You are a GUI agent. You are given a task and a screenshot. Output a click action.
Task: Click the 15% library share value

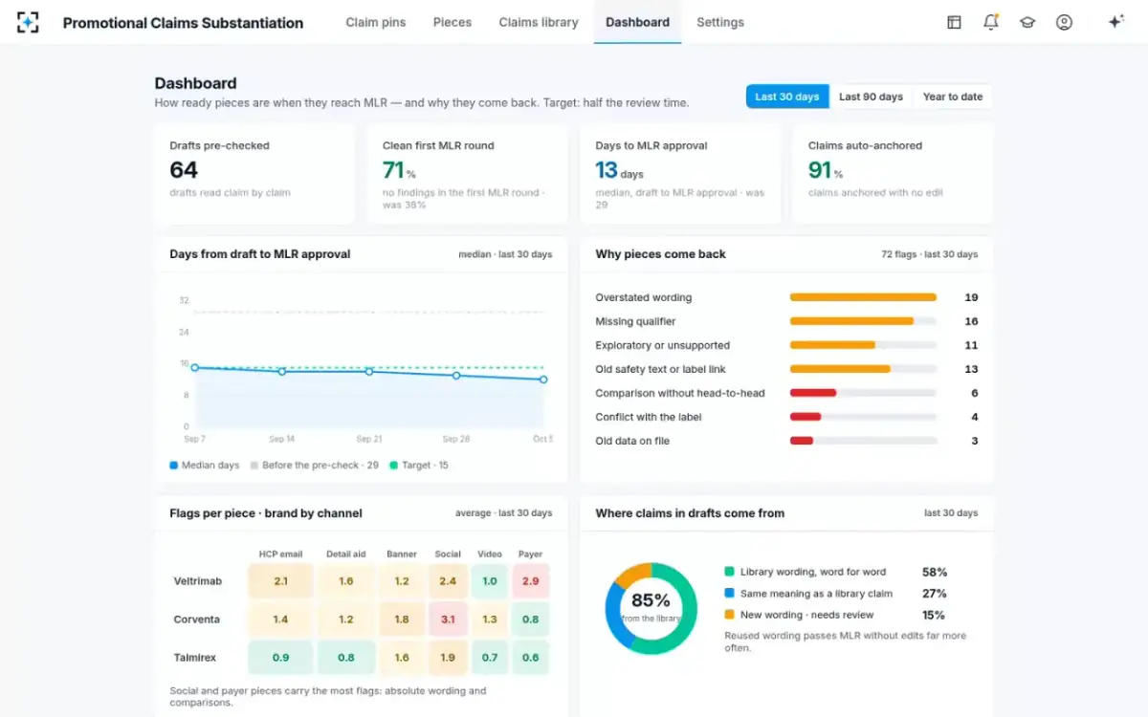point(933,615)
